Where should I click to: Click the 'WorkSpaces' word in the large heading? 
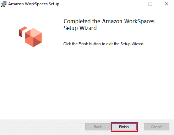click(x=139, y=21)
